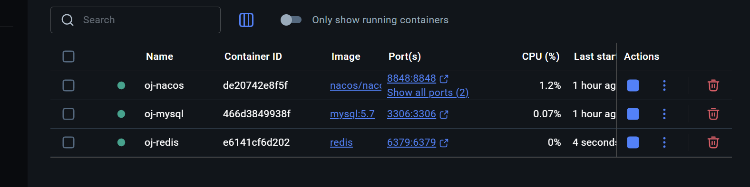
Task: Stop the oj-nacos container
Action: click(x=633, y=85)
